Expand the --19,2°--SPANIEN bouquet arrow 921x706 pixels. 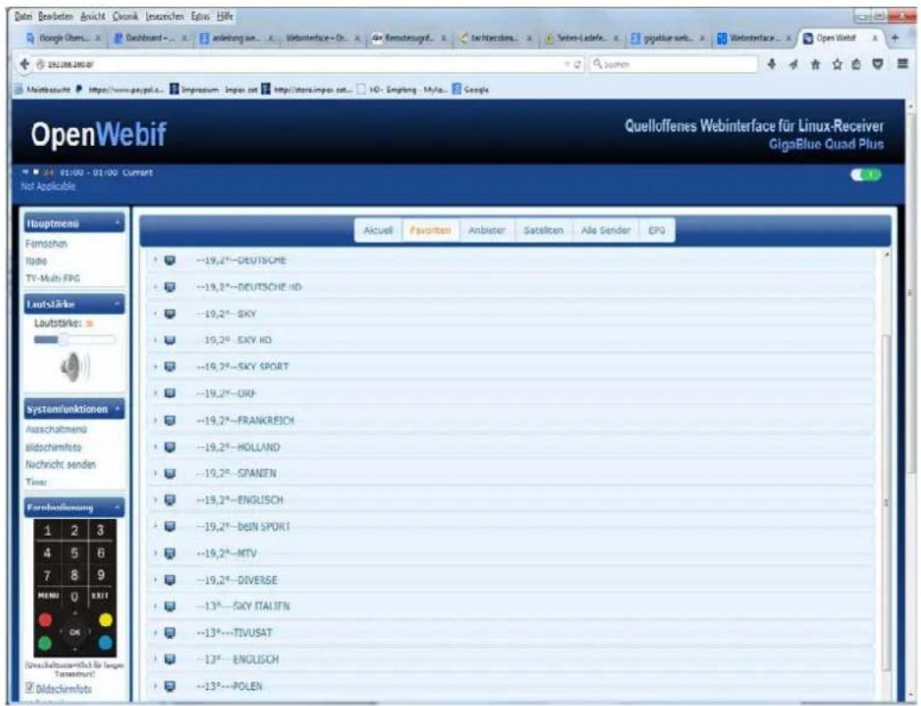155,473
